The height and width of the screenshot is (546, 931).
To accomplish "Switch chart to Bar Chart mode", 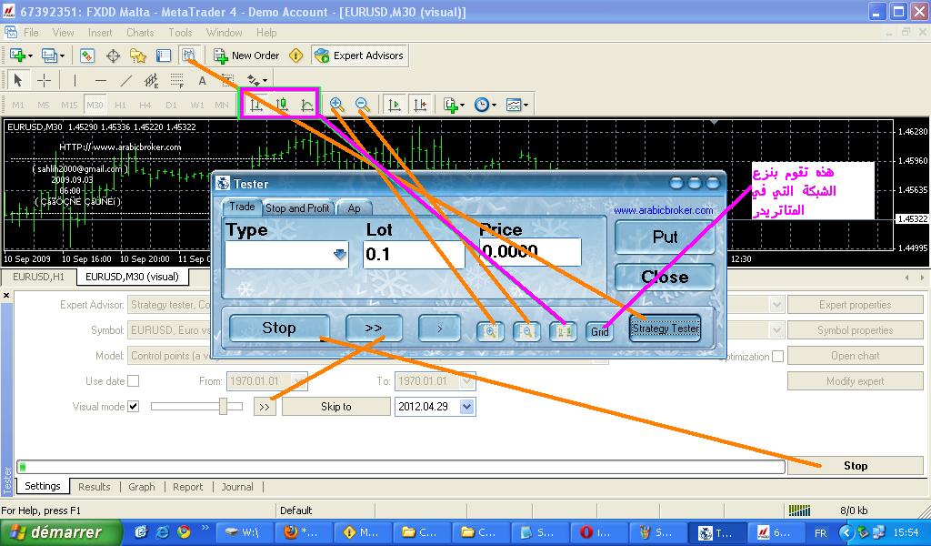I will pyautogui.click(x=255, y=106).
